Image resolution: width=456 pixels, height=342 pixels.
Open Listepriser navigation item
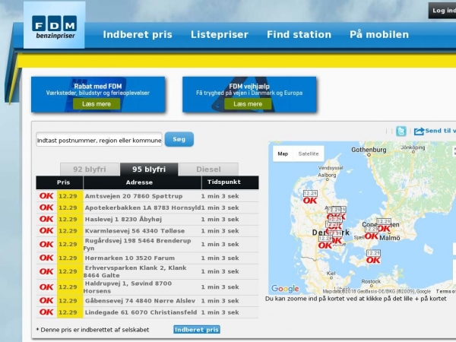coord(220,35)
